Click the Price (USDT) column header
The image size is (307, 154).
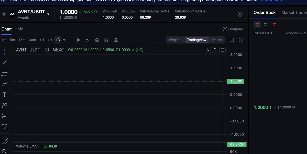click(264, 33)
